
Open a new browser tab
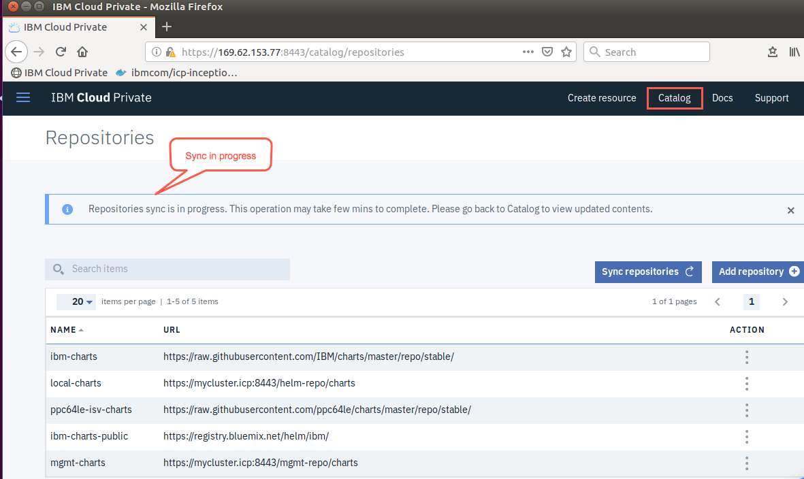[167, 27]
